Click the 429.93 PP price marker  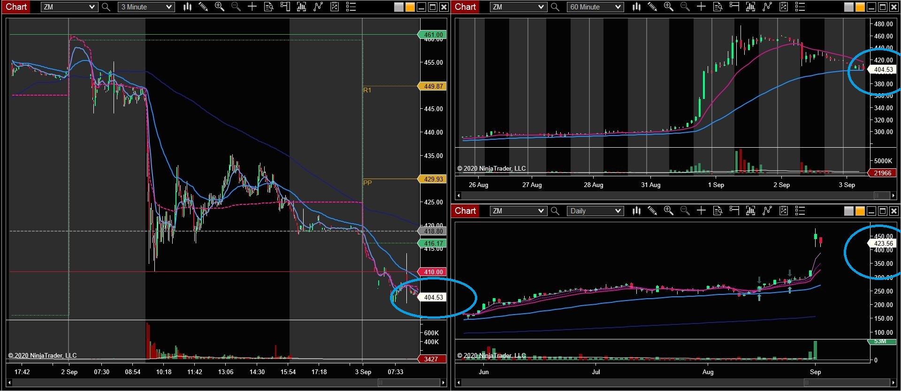coord(432,179)
